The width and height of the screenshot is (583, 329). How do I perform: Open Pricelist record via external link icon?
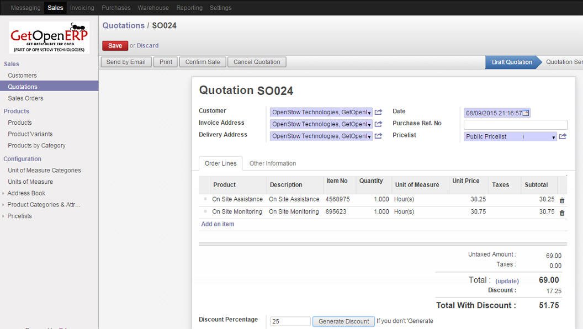click(563, 137)
